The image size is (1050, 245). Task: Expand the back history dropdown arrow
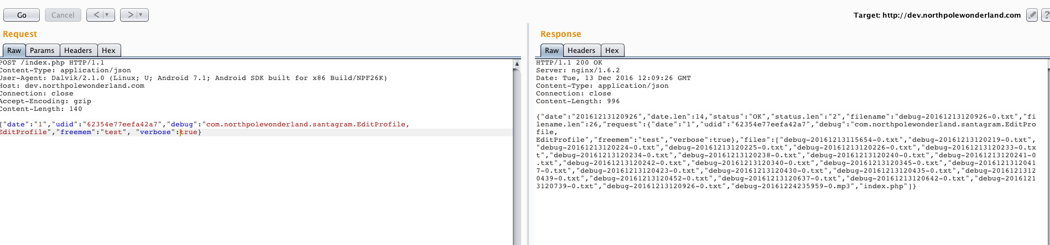pyautogui.click(x=107, y=15)
